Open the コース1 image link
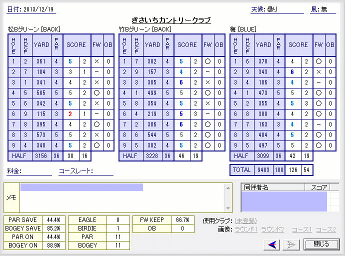The image size is (345, 256). click(301, 229)
